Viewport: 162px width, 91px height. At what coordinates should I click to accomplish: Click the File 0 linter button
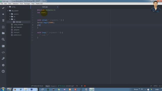[x=48, y=86]
